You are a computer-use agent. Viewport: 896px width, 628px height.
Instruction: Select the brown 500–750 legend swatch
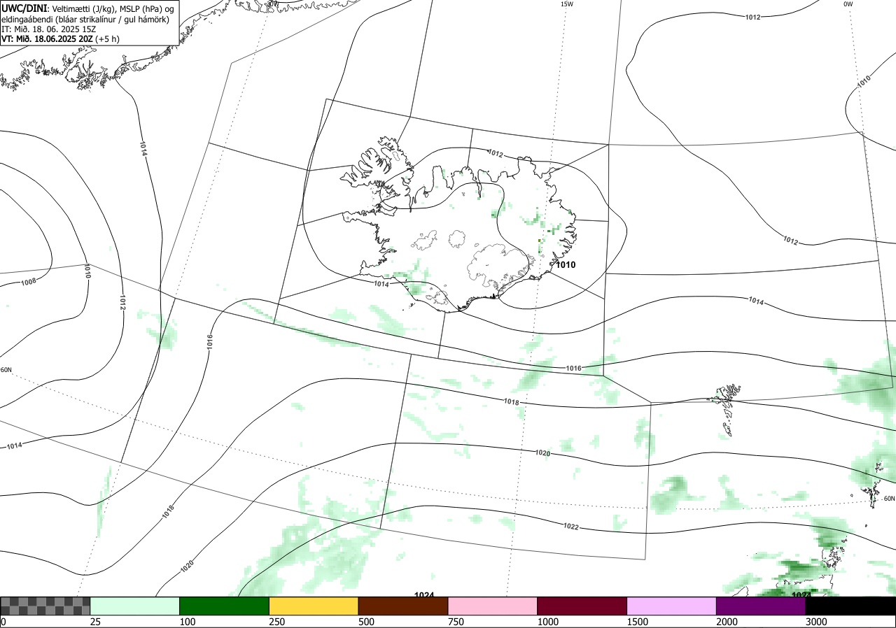[x=403, y=606]
